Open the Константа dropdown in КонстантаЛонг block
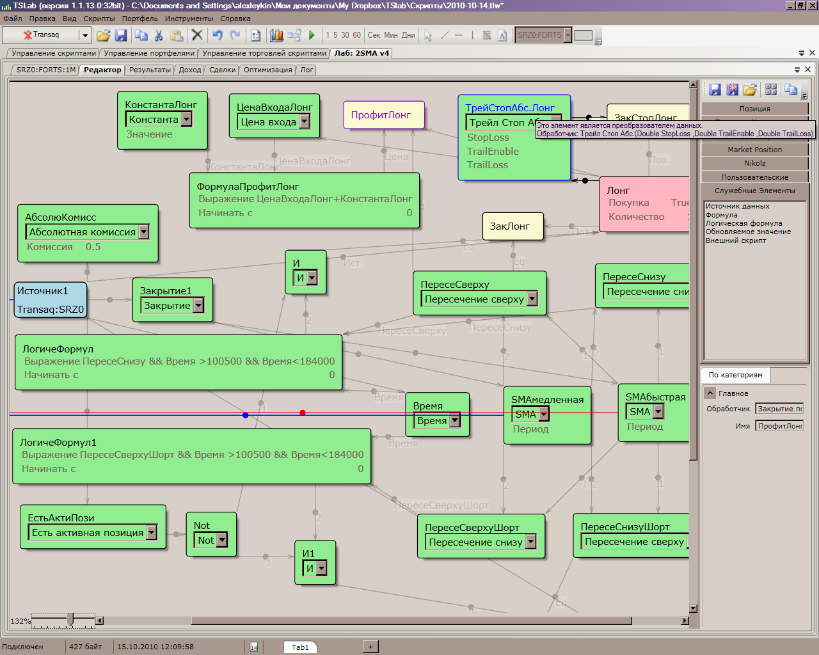Screen dimensions: 819x655 pos(187,119)
